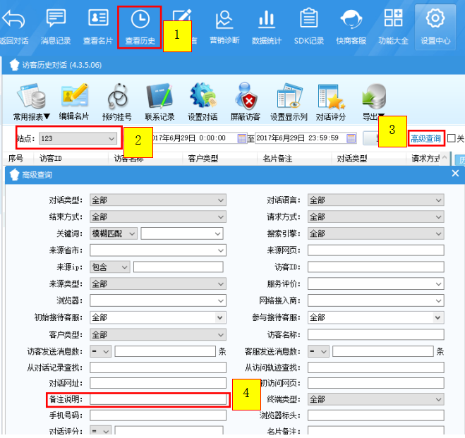Open 数据统计 statistics icon

tap(266, 27)
